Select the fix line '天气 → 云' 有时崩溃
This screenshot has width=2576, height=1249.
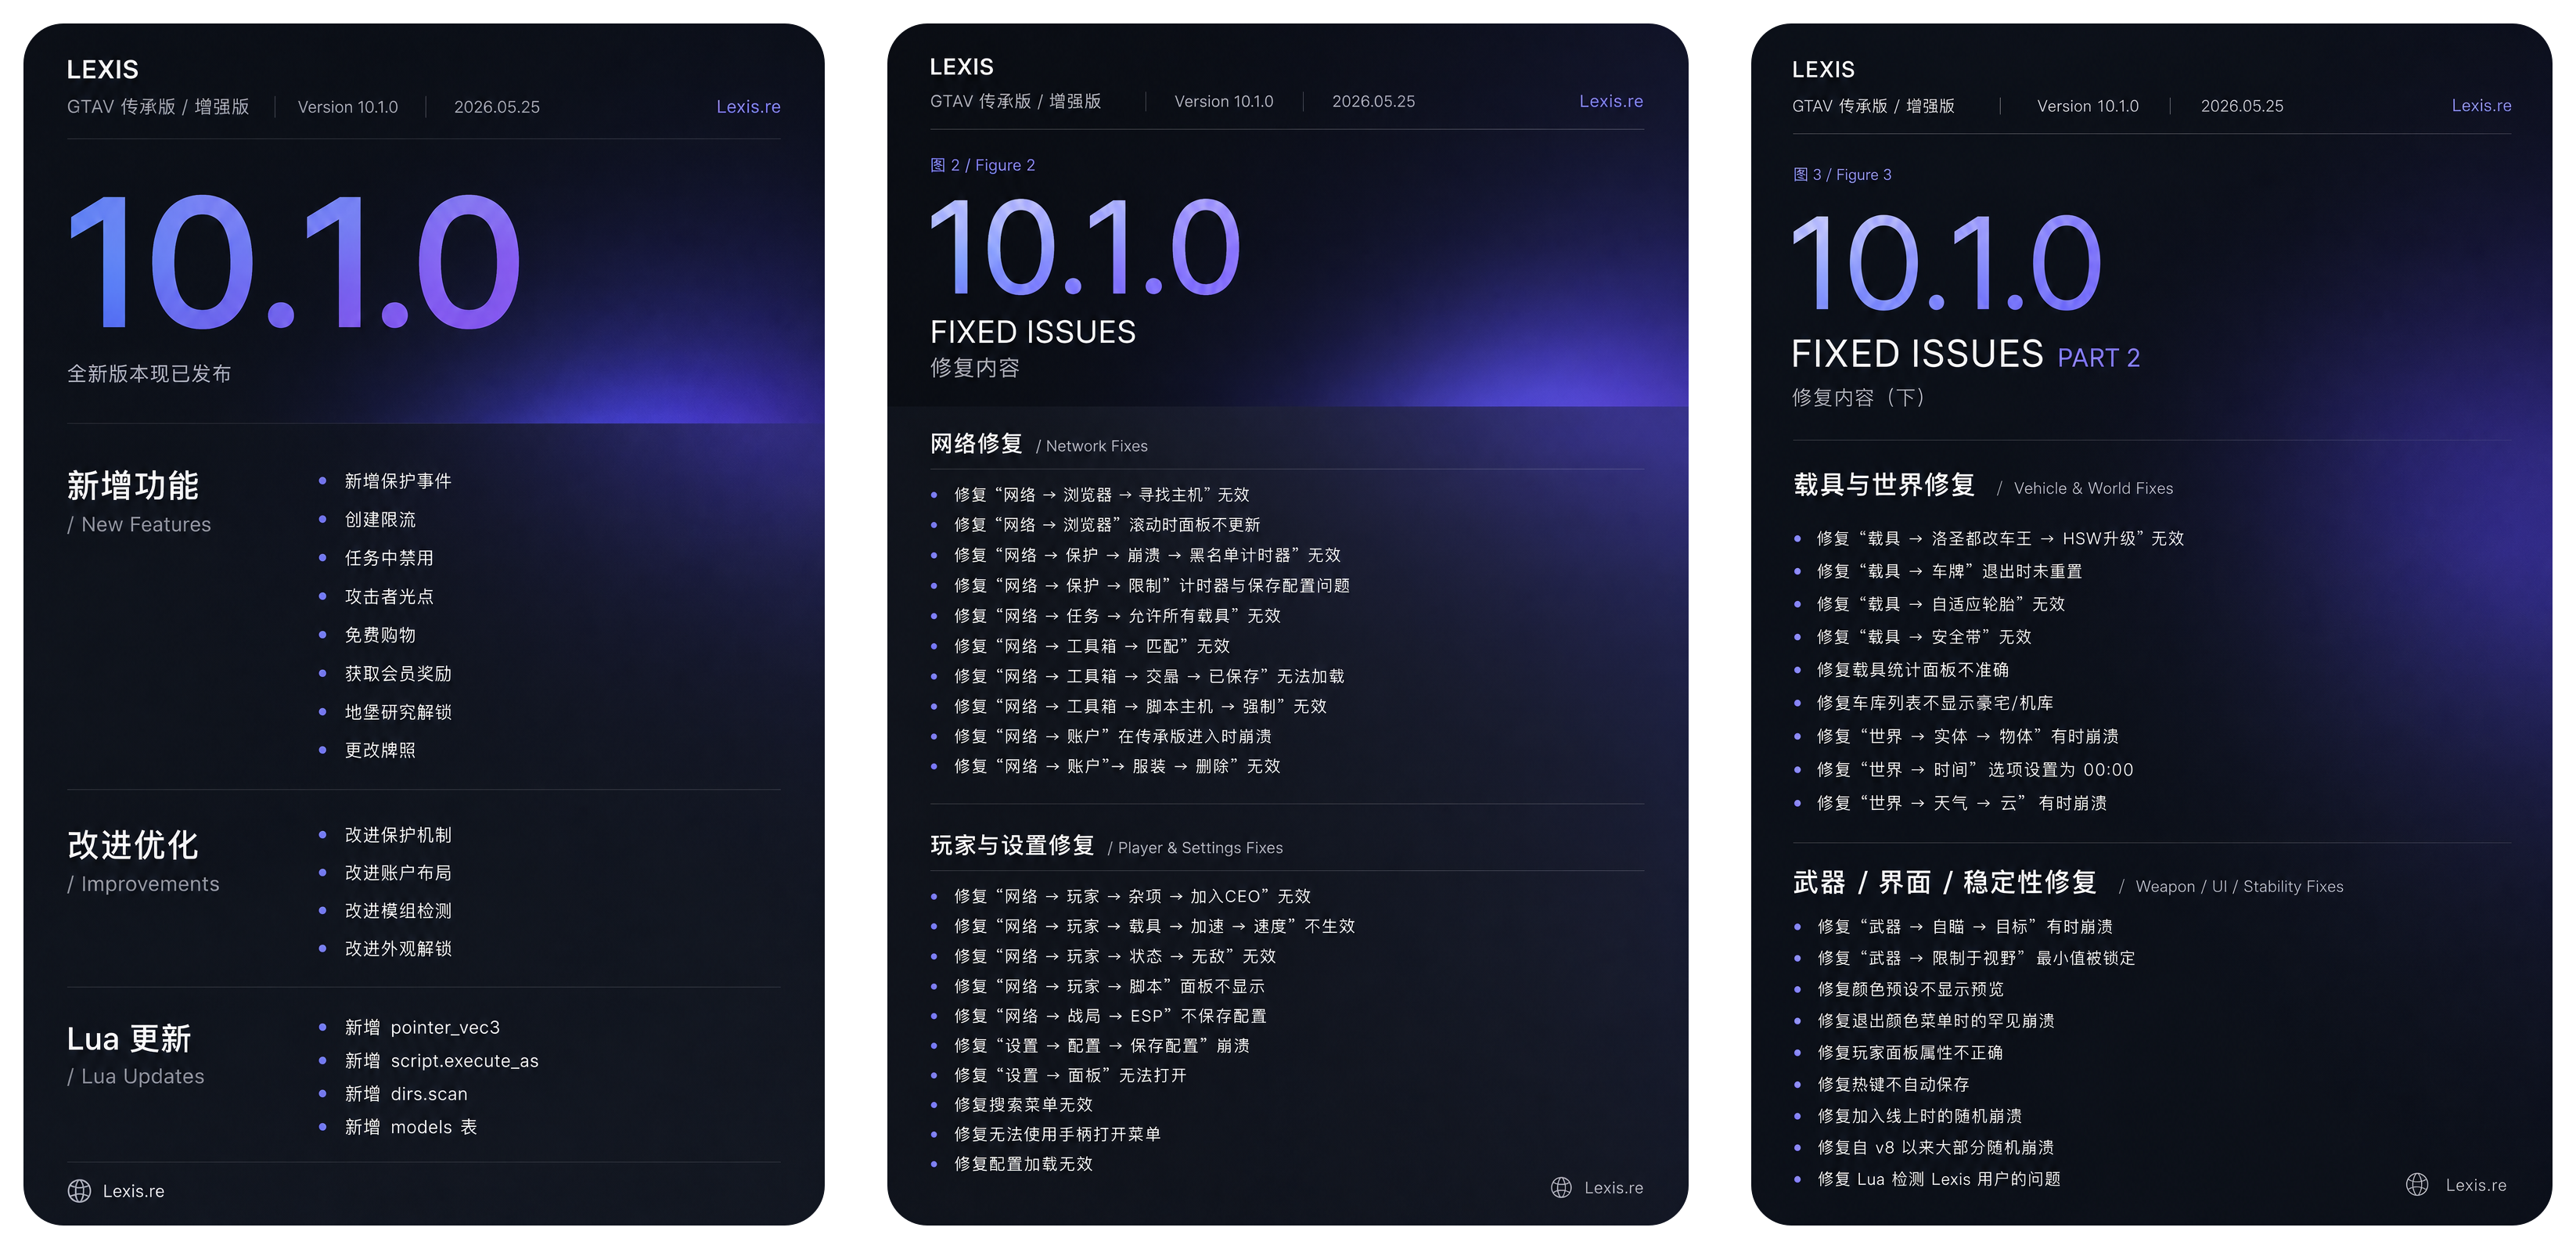pyautogui.click(x=1962, y=803)
